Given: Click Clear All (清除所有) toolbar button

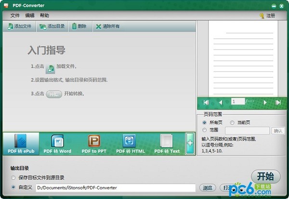Looking at the screenshot, I should point(107,27).
